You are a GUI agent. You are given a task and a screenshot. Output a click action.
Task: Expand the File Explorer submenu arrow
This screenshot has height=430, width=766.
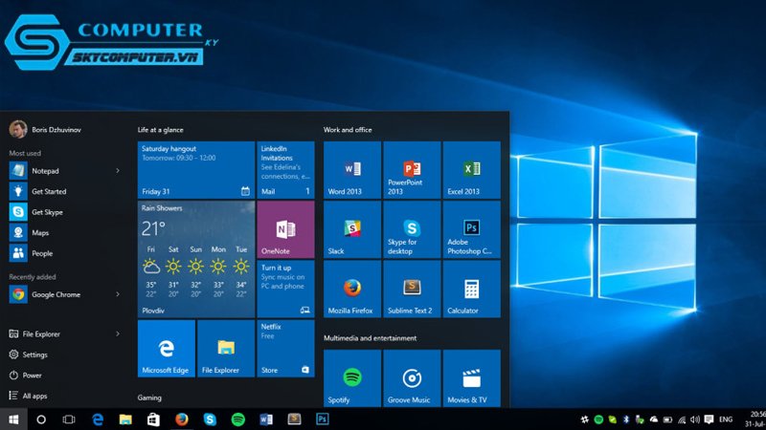pos(118,333)
